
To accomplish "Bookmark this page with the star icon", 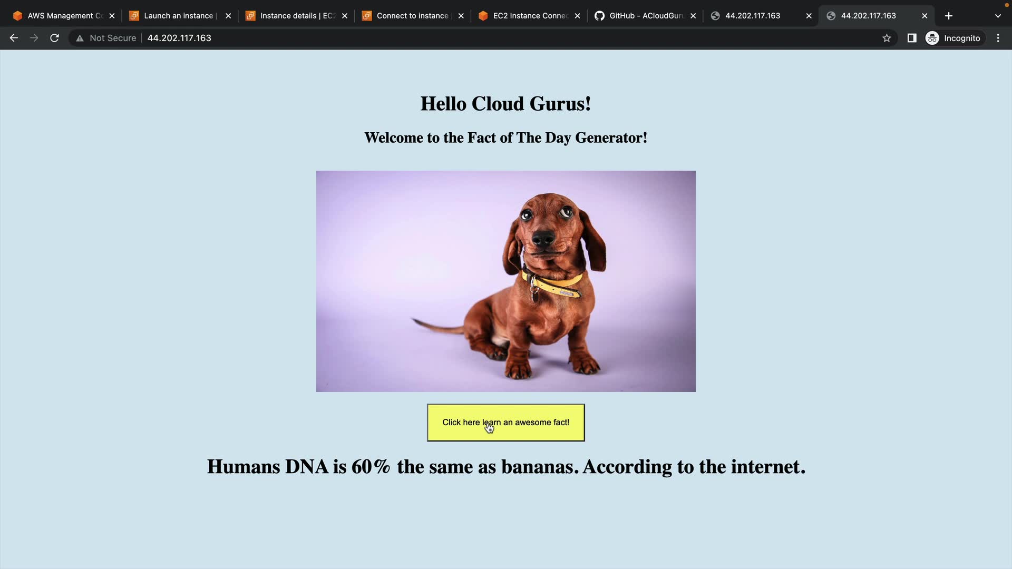I will [x=887, y=38].
